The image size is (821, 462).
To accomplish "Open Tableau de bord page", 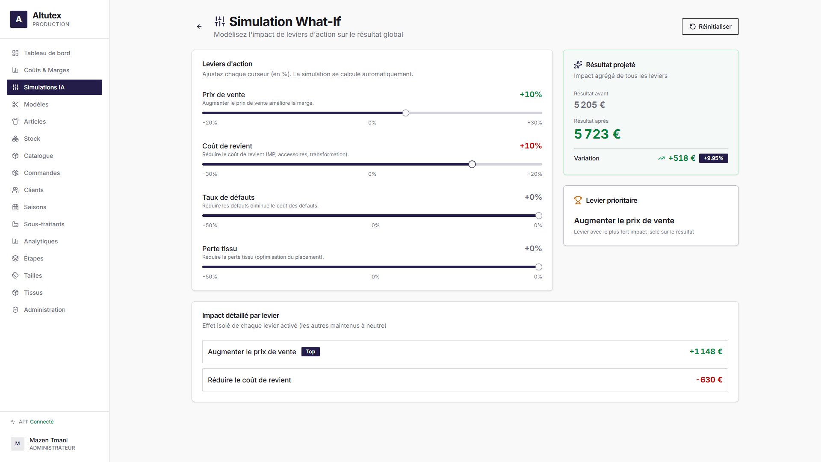I will [54, 53].
